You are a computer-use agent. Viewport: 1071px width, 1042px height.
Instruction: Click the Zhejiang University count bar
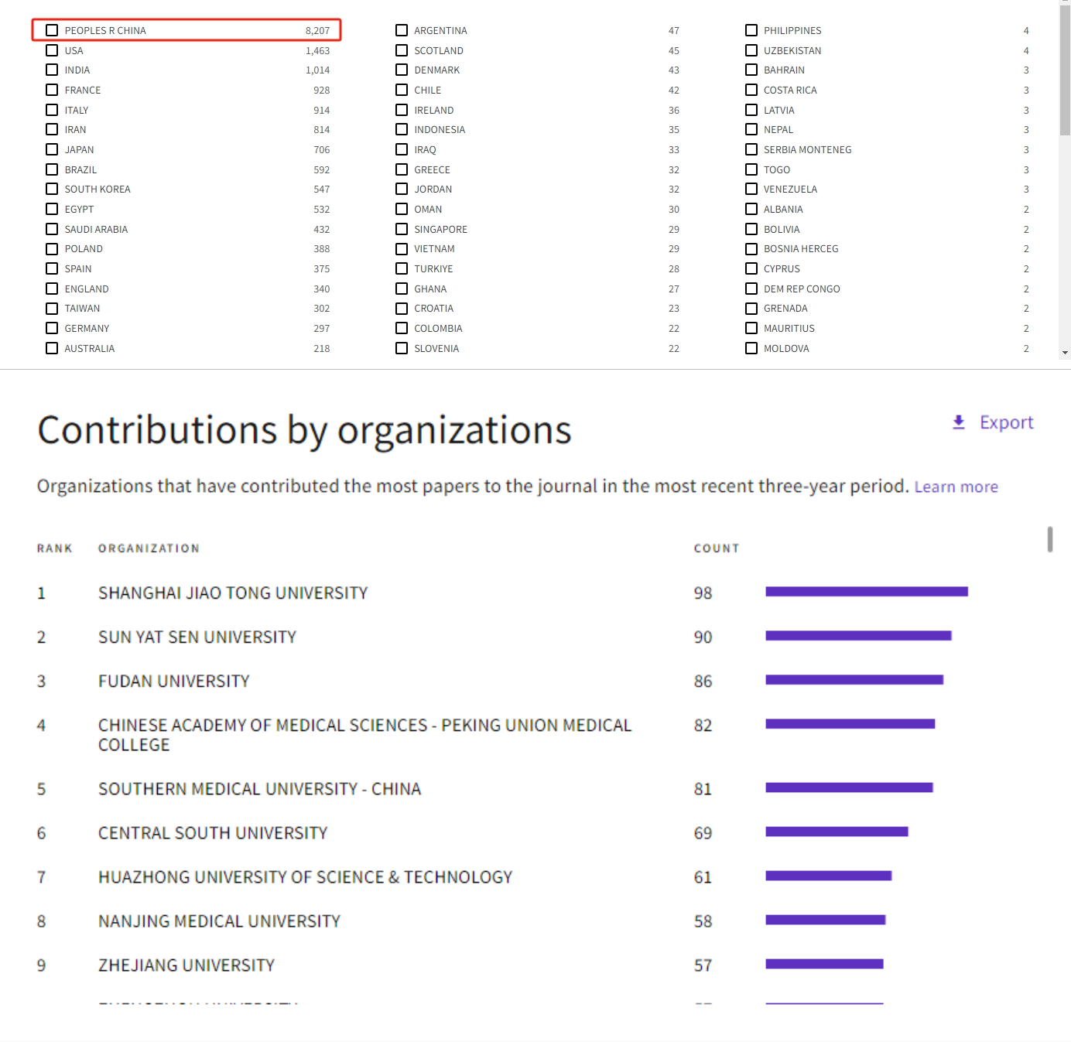tap(824, 964)
